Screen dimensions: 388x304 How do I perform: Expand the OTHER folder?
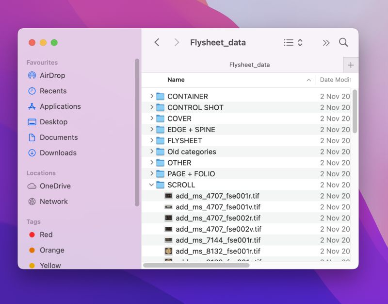152,163
